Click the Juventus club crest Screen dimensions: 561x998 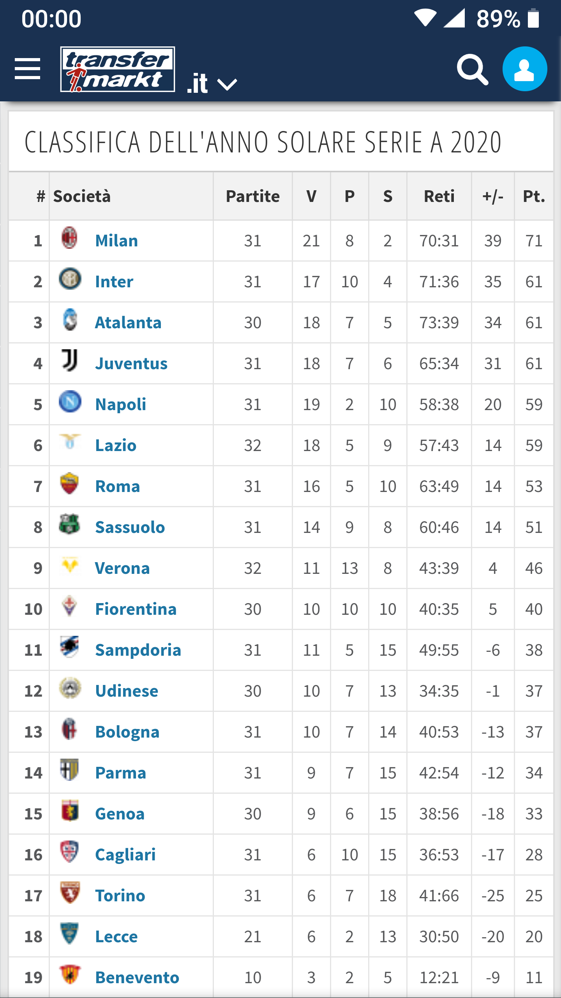(x=70, y=360)
